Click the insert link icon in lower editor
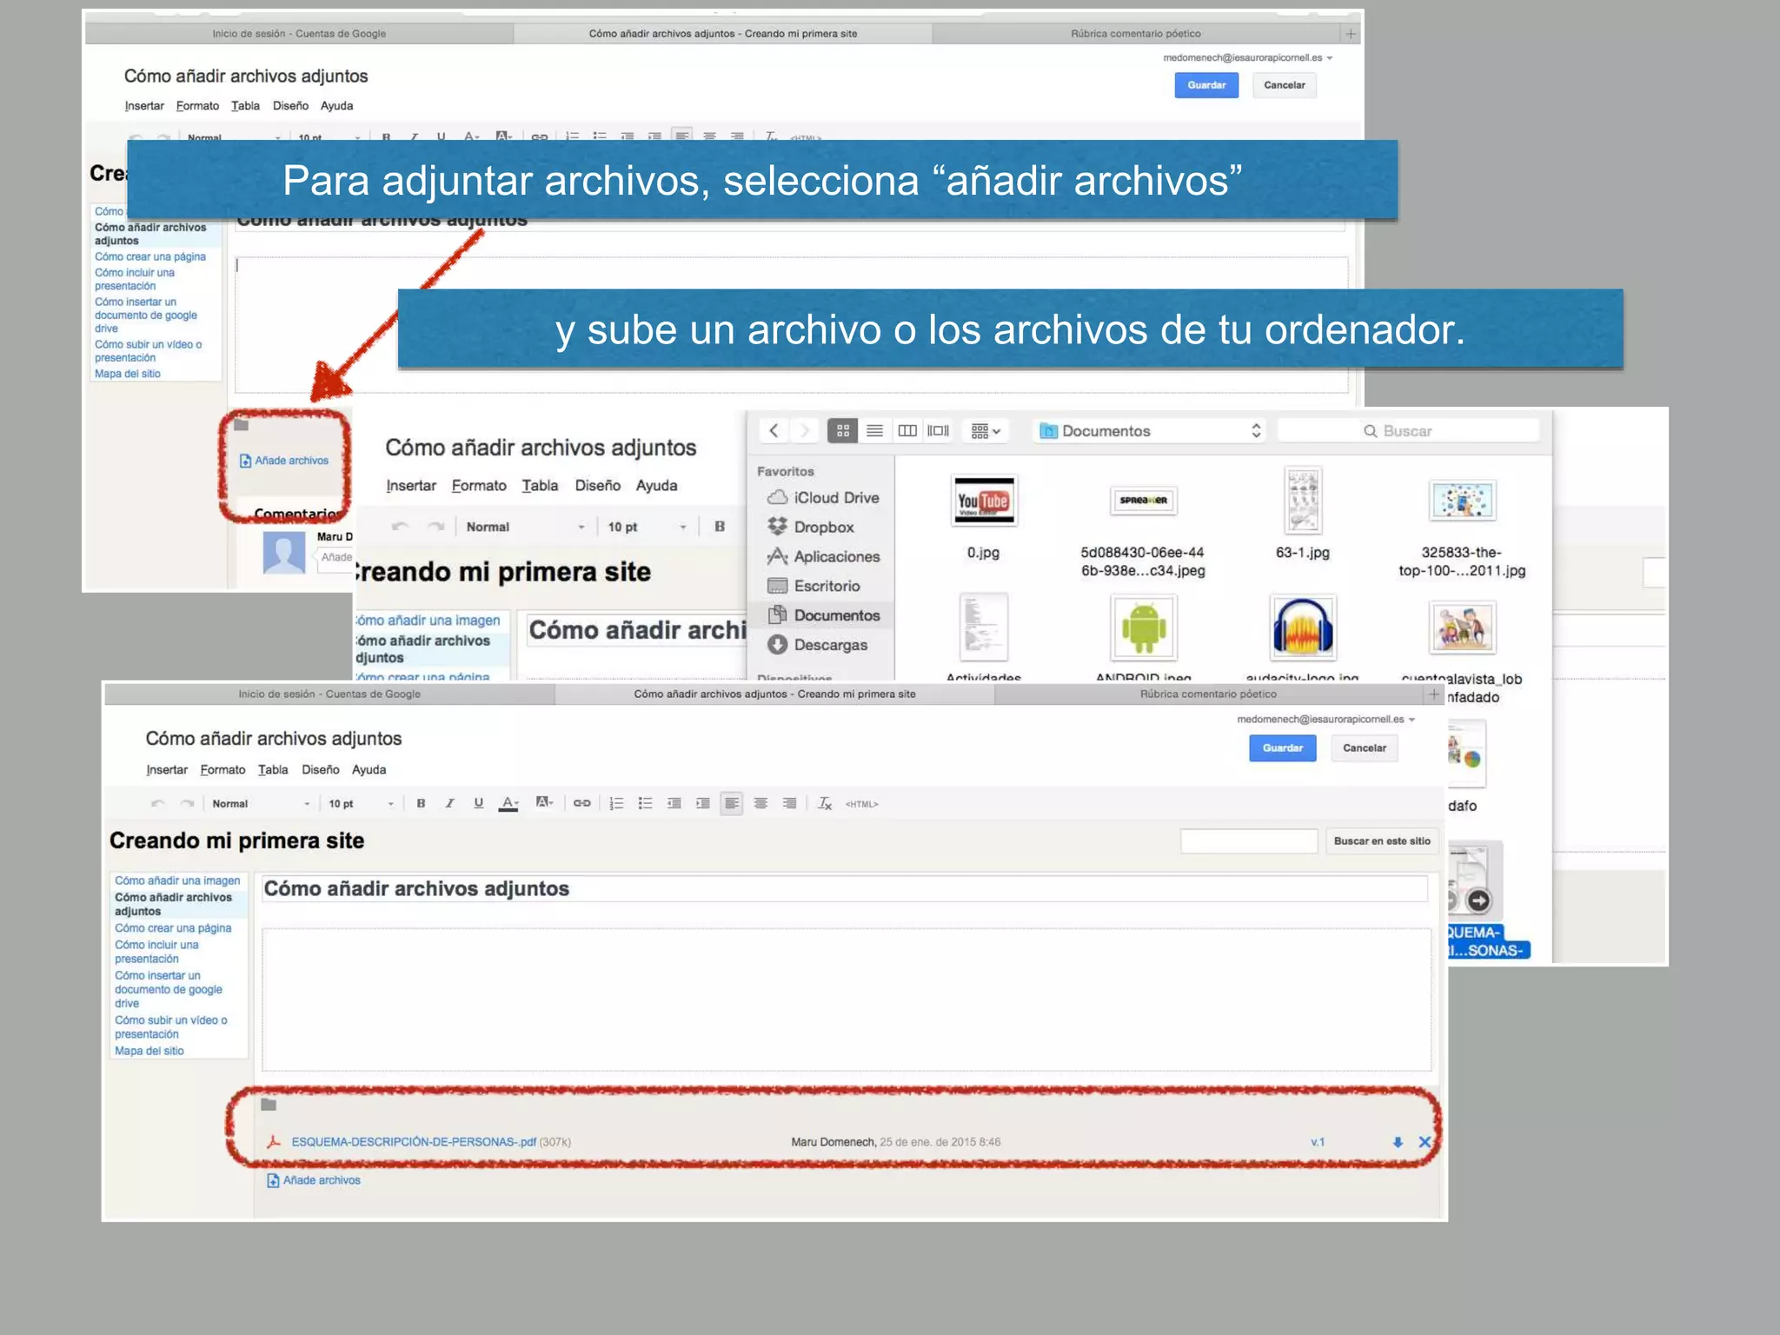The height and width of the screenshot is (1335, 1780). point(581,804)
